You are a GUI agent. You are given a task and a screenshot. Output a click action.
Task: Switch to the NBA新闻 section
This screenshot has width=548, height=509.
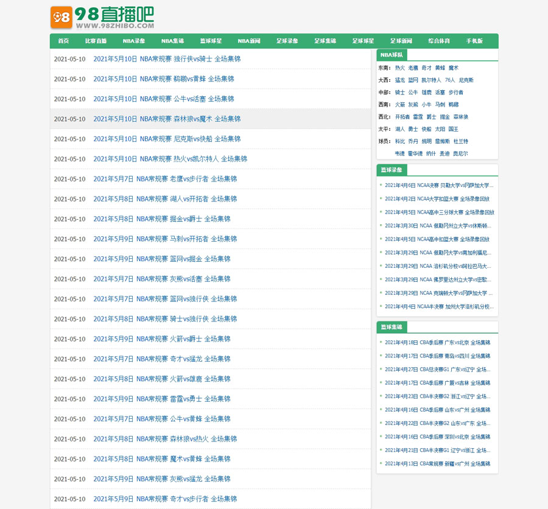click(249, 41)
